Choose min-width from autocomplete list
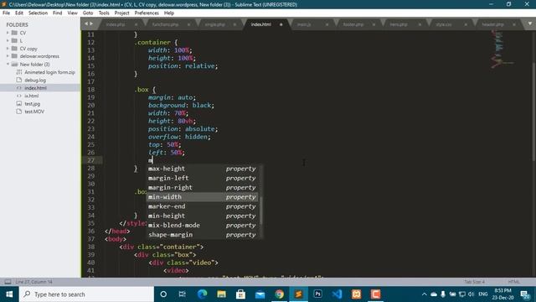This screenshot has height=302, width=536. point(203,197)
